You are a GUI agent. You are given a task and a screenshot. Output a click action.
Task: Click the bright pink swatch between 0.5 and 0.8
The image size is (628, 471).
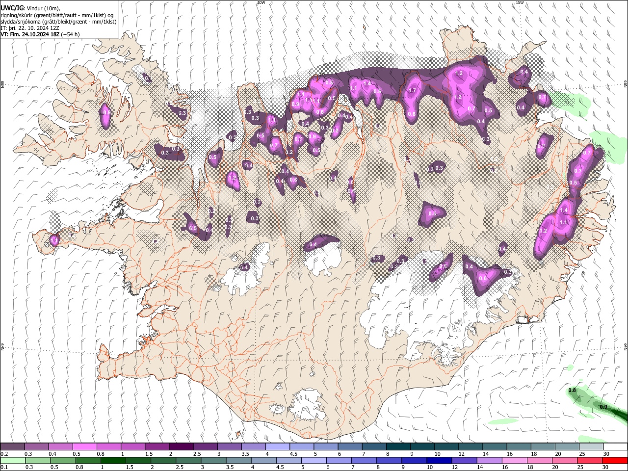(x=84, y=446)
